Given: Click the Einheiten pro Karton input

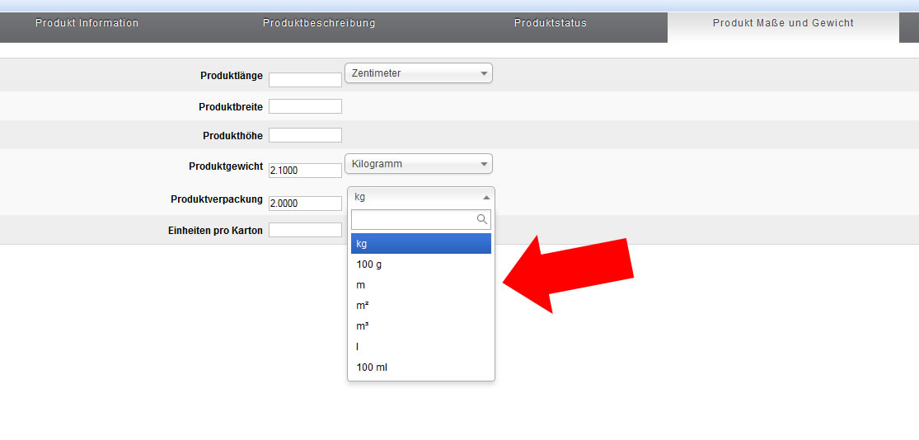Looking at the screenshot, I should pos(305,230).
